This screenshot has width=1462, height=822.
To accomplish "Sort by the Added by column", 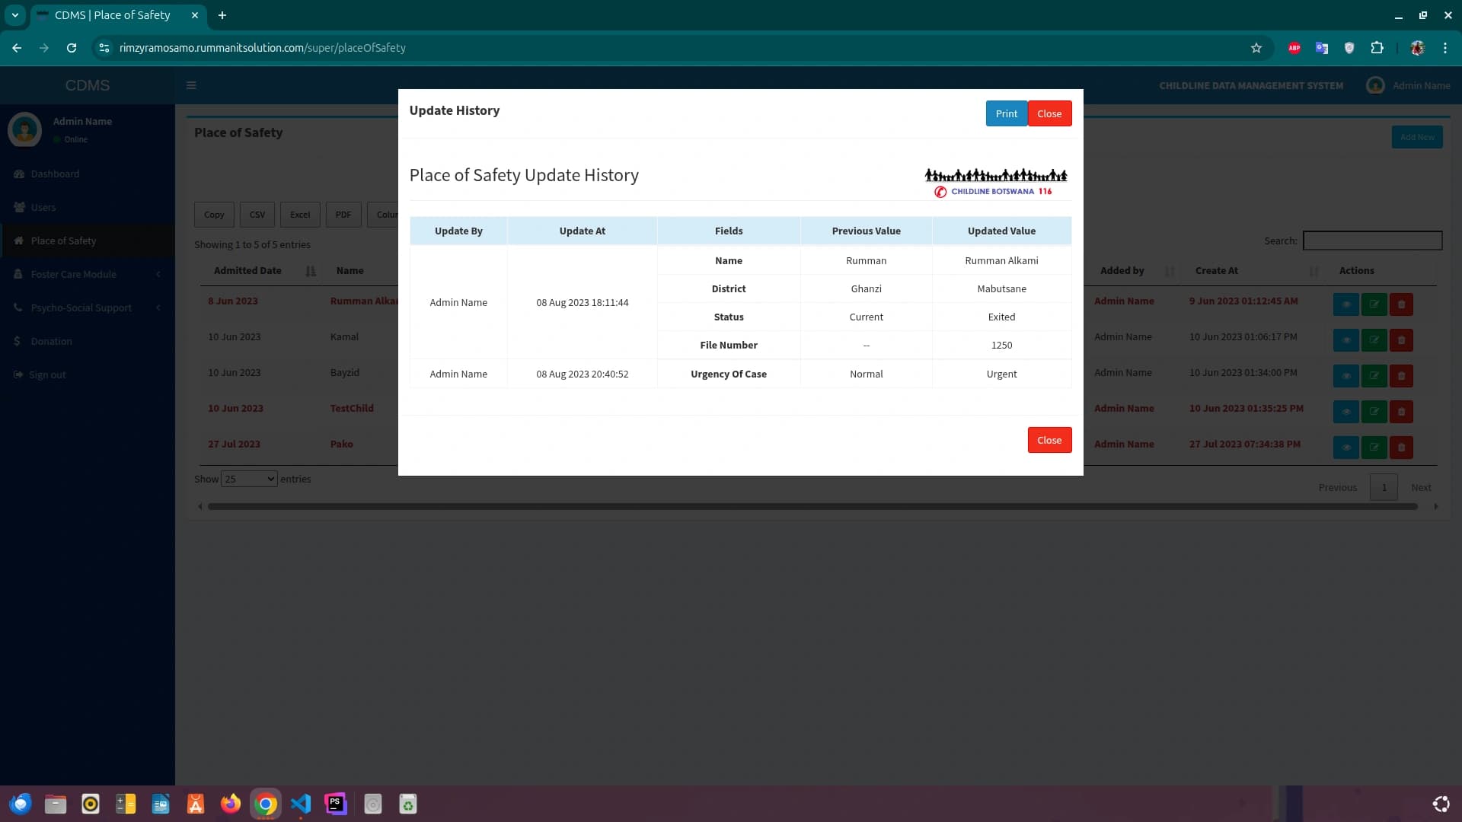I will (1135, 270).
